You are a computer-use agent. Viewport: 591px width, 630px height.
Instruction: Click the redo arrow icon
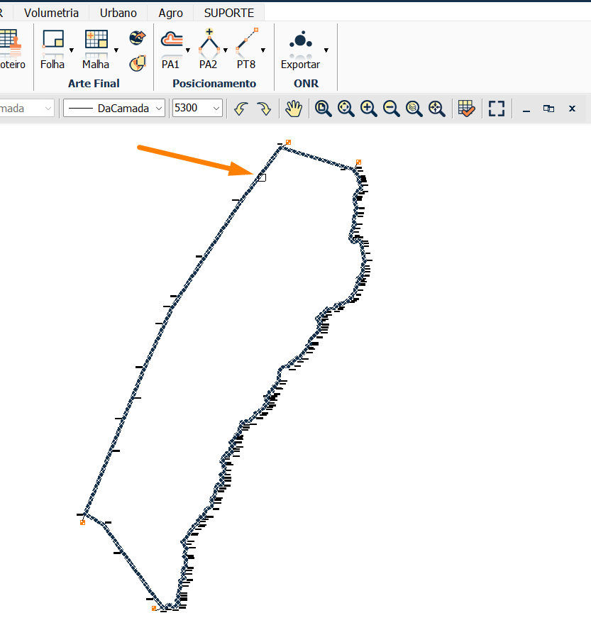263,109
